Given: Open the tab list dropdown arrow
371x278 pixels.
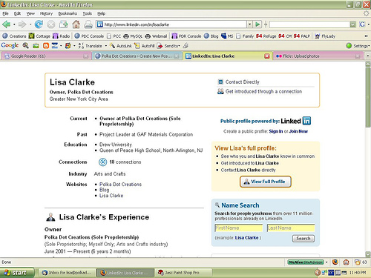Looking at the screenshot, I should click(x=368, y=56).
